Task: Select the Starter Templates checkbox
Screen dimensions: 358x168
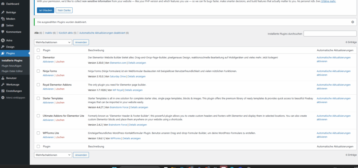Action: click(38, 98)
